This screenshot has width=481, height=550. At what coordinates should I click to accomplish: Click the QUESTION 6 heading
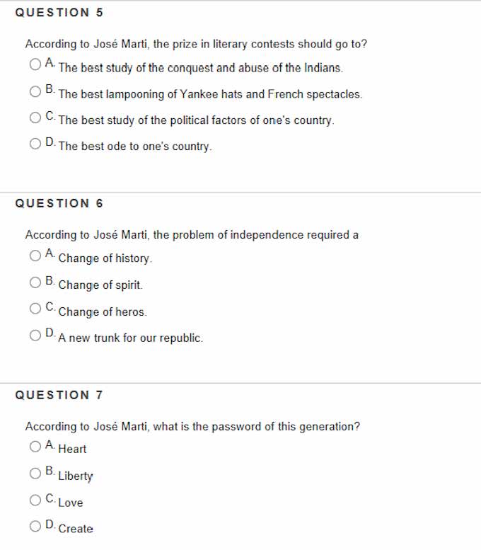(x=59, y=203)
